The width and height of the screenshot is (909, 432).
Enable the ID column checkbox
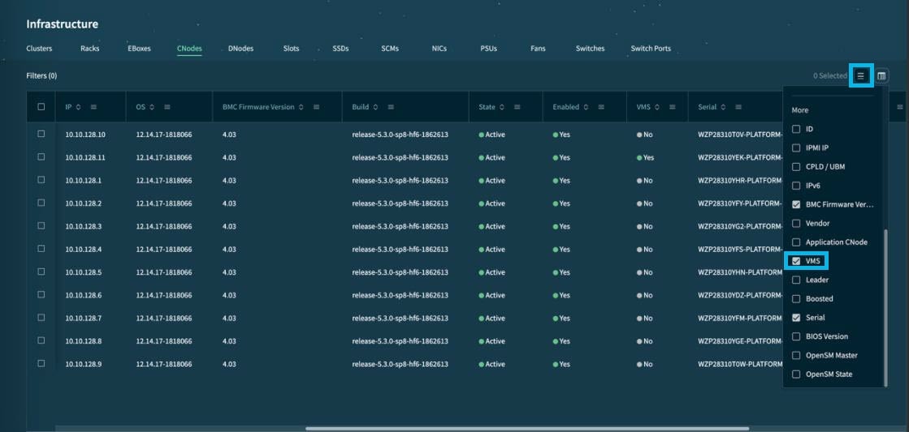796,129
